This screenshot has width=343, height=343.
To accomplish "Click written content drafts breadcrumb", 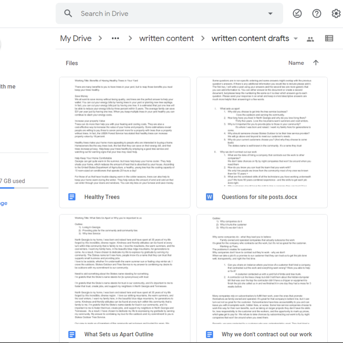I will pos(250,38).
